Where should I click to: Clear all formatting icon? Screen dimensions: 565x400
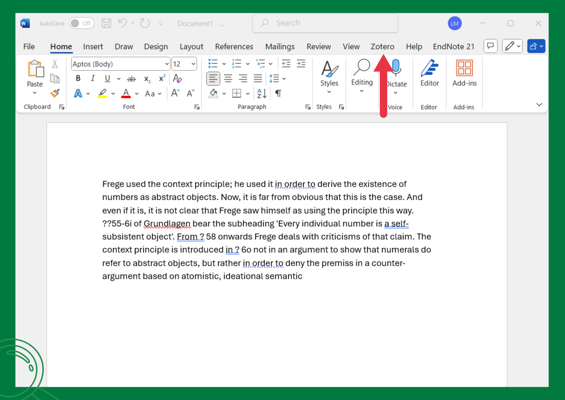point(177,78)
